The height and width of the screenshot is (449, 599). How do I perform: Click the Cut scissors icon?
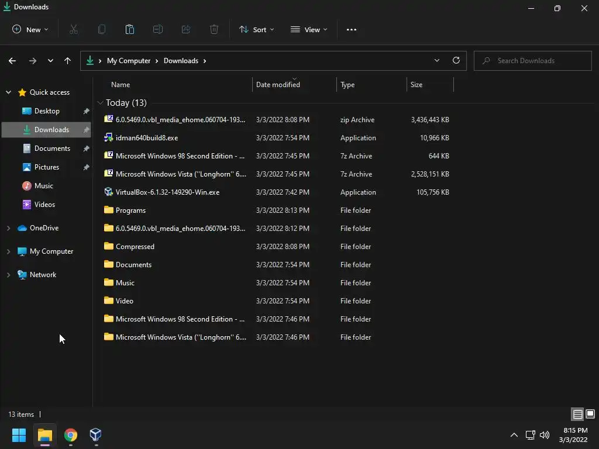[x=74, y=29]
